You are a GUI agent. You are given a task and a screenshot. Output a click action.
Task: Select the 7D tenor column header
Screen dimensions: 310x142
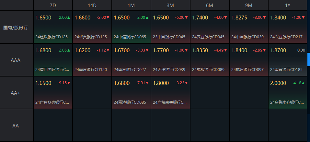point(53,6)
